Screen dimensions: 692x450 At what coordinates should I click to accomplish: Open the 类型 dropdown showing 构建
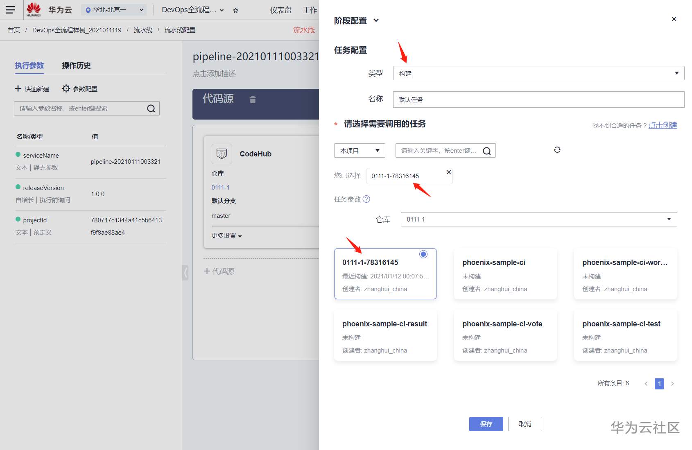pos(538,73)
